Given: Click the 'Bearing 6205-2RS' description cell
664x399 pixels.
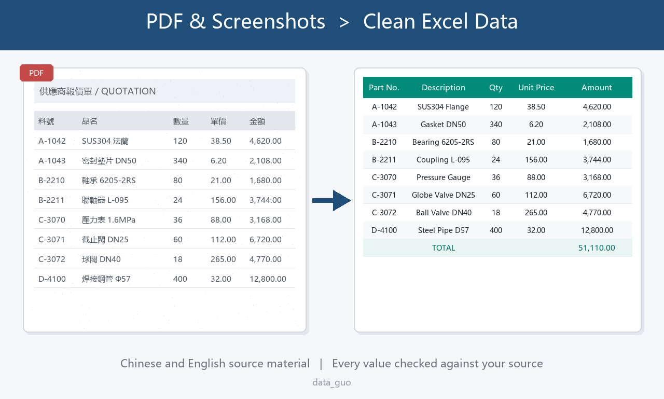Looking at the screenshot, I should pyautogui.click(x=444, y=142).
